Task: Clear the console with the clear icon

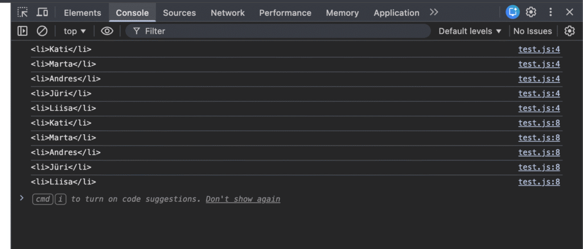Action: click(42, 31)
